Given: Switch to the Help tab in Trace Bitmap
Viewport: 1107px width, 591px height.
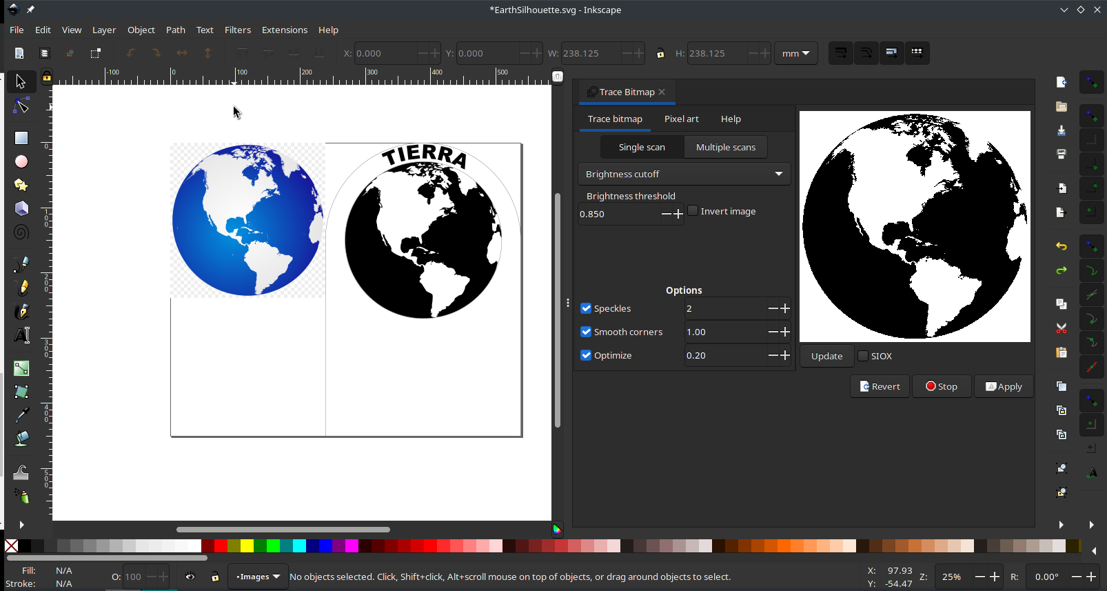Looking at the screenshot, I should tap(731, 119).
